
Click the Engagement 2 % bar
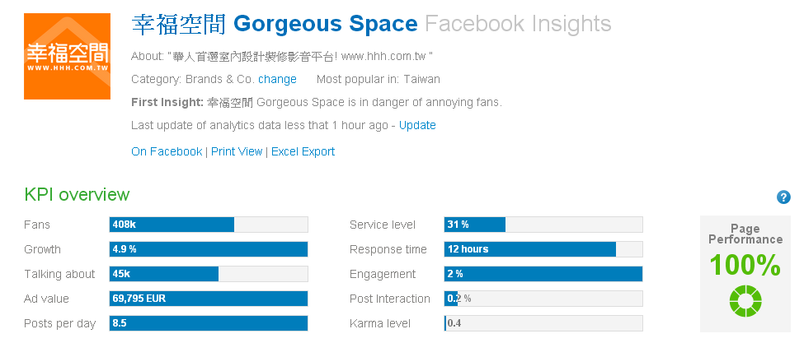[543, 274]
